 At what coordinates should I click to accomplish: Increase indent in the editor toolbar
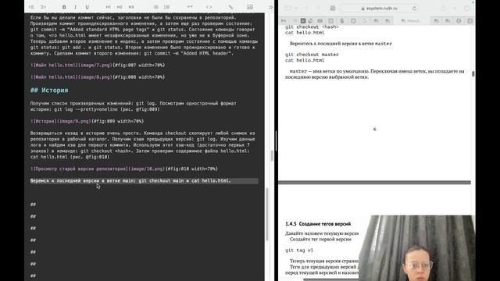coord(43,7)
